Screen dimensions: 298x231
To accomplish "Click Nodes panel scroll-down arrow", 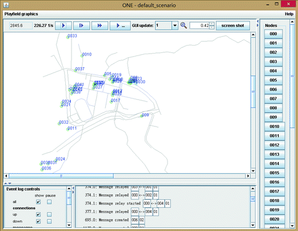I will coord(292,225).
